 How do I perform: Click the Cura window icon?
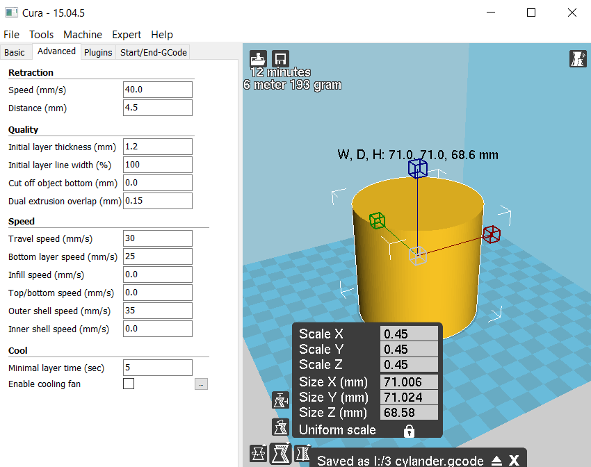pos(11,13)
